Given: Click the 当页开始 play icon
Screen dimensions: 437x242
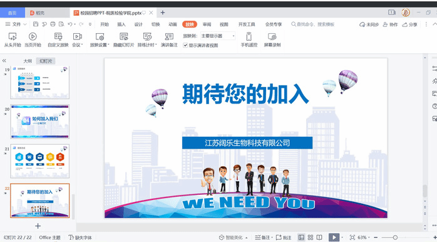Looking at the screenshot, I should tap(33, 36).
